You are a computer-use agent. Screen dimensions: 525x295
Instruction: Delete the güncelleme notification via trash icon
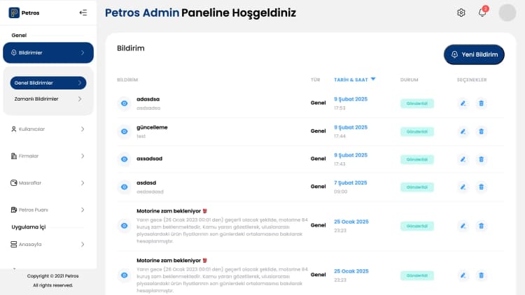[x=481, y=131]
